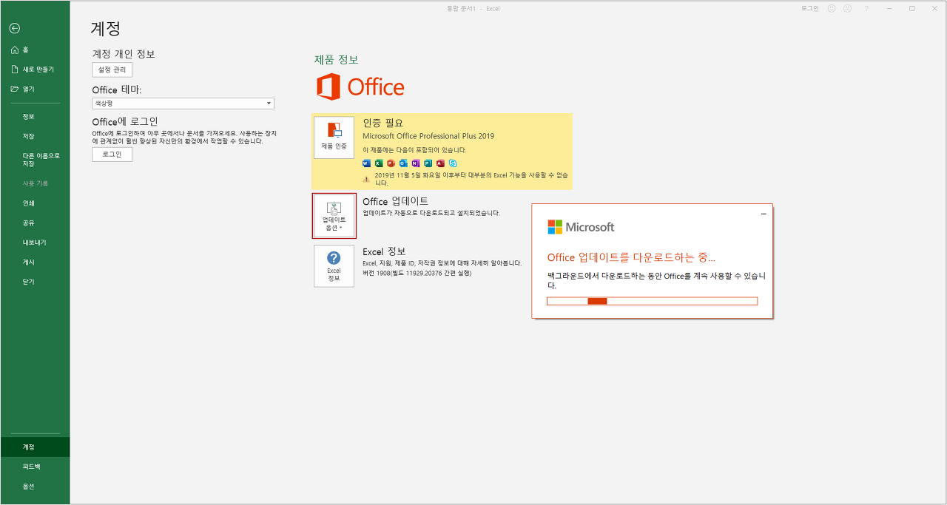The width and height of the screenshot is (947, 505).
Task: Click the 로그인 button under Office에 로그인
Action: click(x=112, y=155)
